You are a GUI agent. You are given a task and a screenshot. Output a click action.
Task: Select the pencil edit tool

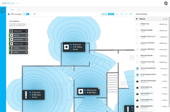[x=126, y=14]
